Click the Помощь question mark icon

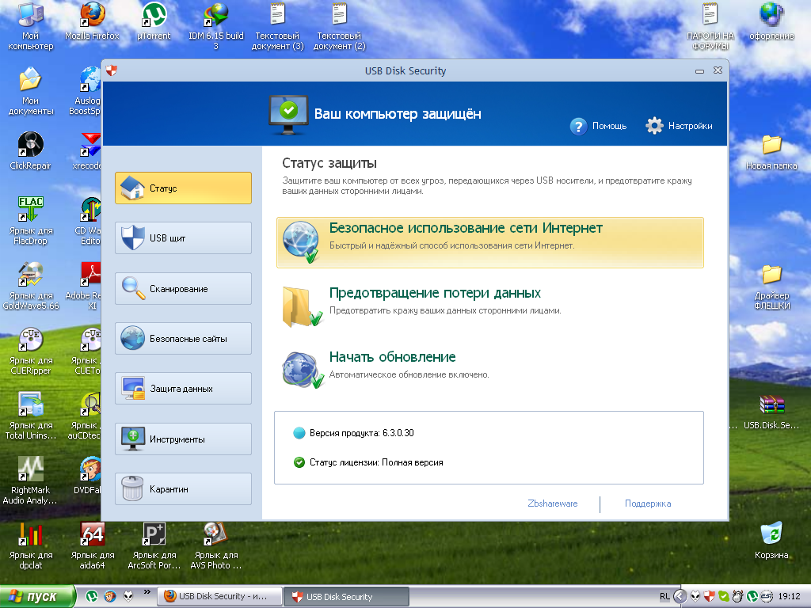click(x=578, y=126)
